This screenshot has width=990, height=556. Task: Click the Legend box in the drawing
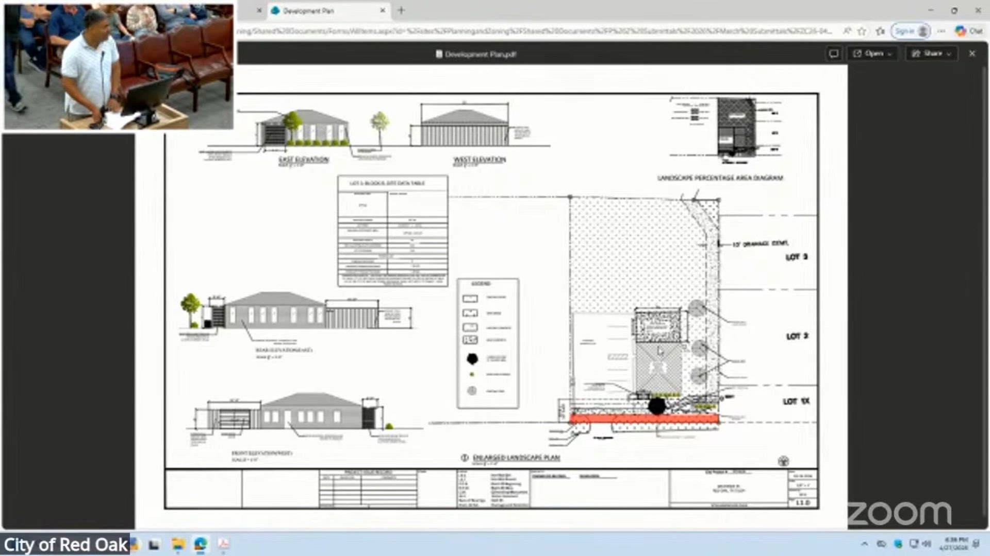pyautogui.click(x=488, y=343)
